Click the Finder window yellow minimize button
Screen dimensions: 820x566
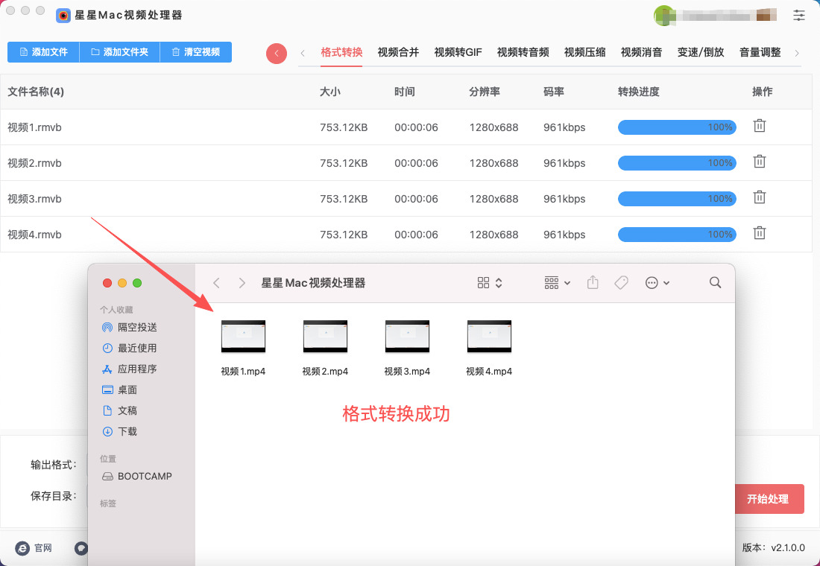[x=122, y=283]
